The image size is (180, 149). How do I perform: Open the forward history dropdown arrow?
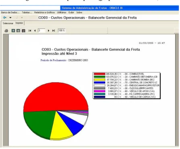(22, 18)
